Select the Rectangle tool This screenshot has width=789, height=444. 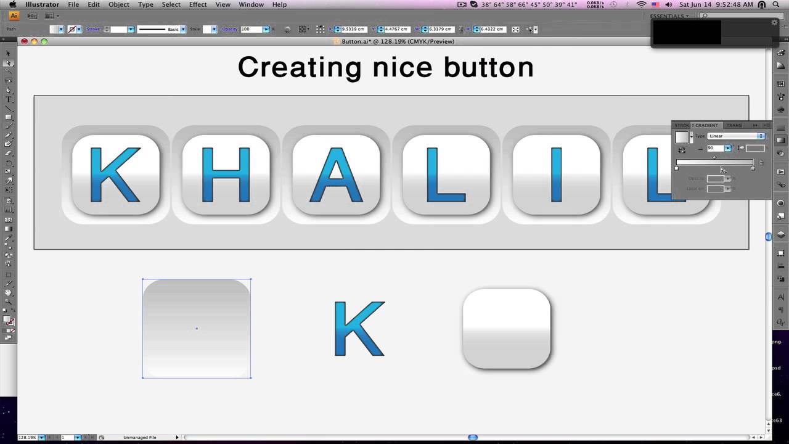pos(9,117)
